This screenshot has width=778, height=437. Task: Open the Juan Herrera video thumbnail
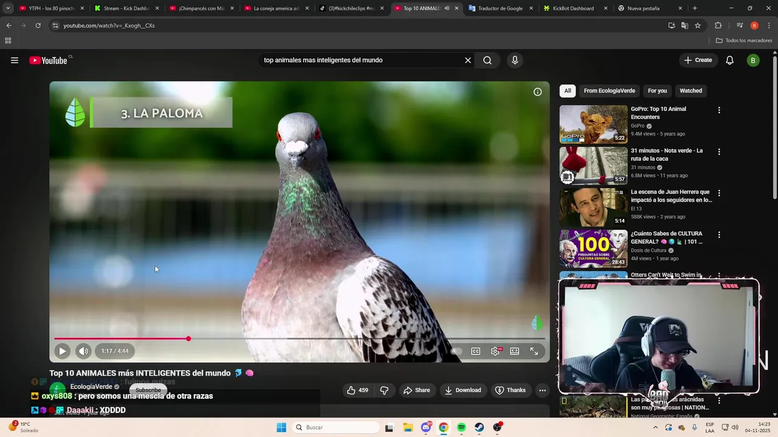point(593,207)
